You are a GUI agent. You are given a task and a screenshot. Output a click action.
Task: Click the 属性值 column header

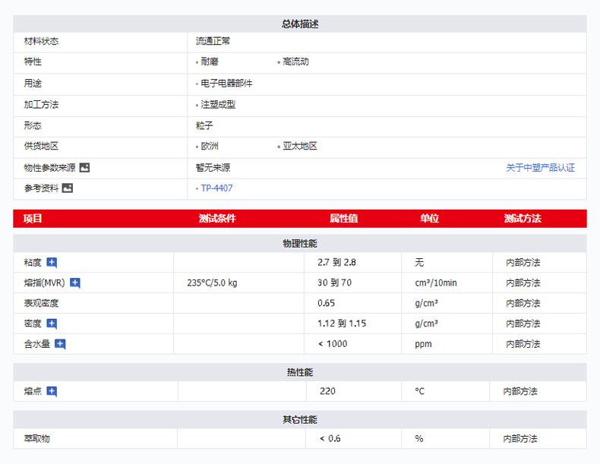tap(343, 219)
